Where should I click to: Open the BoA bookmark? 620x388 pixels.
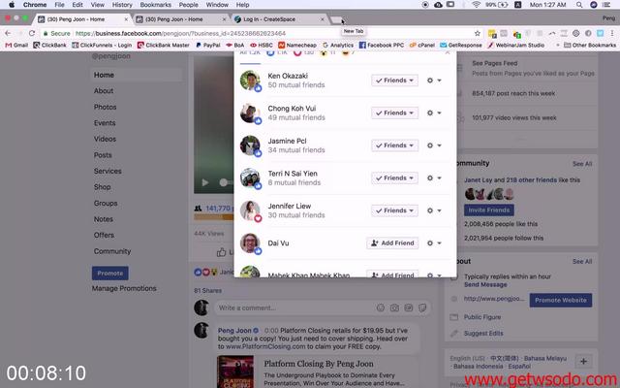234,46
